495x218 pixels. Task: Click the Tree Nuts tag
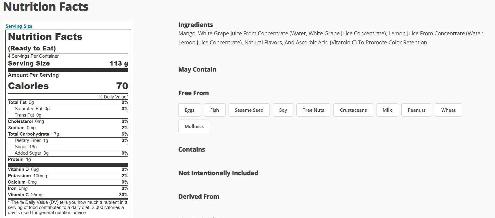[x=313, y=110]
